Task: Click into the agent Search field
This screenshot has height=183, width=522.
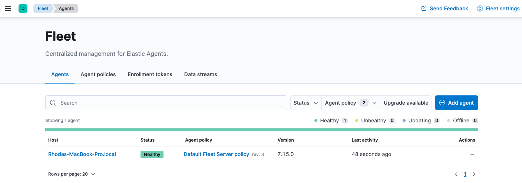Action: pyautogui.click(x=171, y=103)
